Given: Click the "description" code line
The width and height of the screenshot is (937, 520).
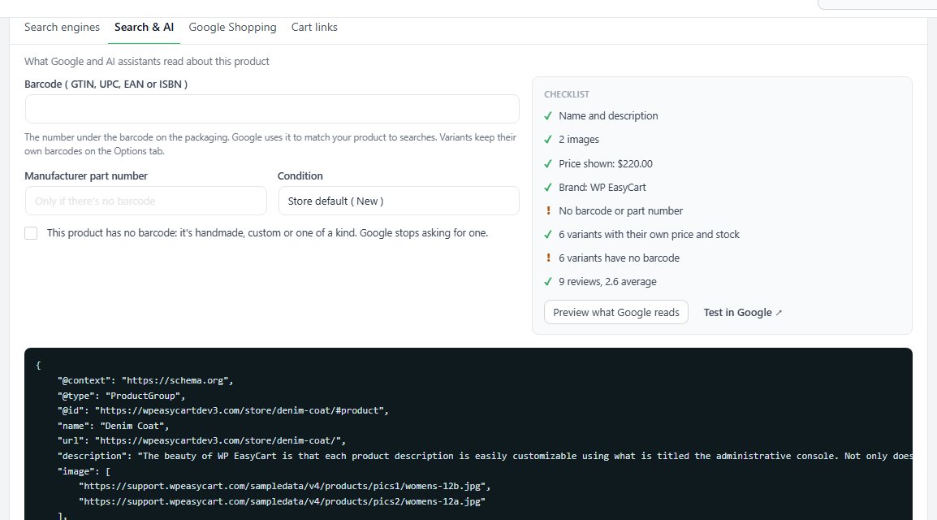Looking at the screenshot, I should 485,456.
